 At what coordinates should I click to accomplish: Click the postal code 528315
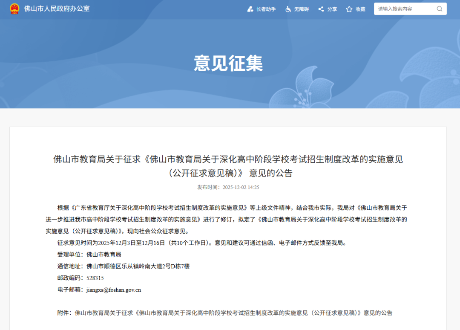click(x=95, y=278)
